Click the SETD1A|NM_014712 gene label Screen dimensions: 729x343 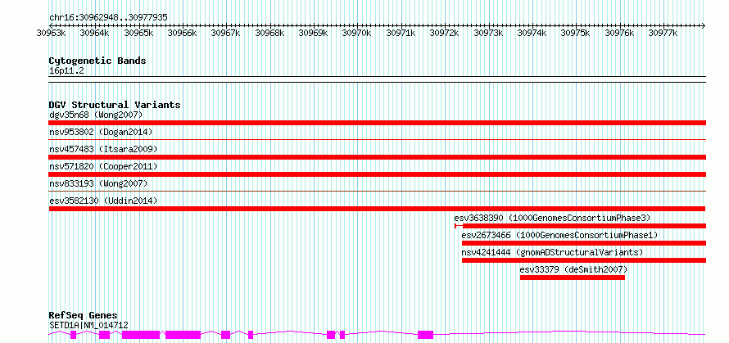[x=88, y=325]
